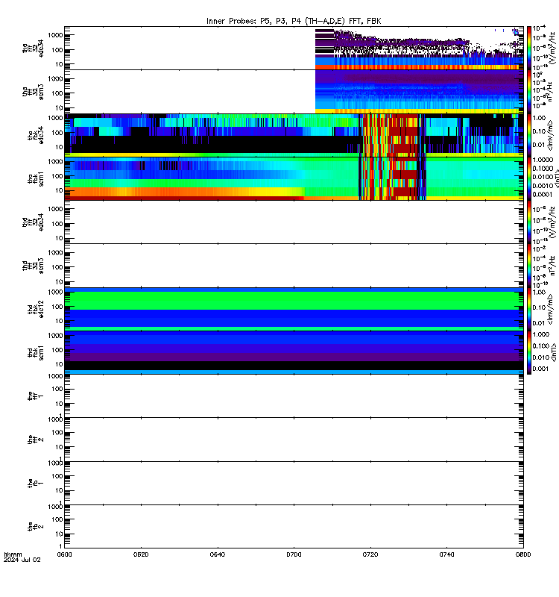Viewport: 559px width, 597px height.
Task: Click the "the ff 1" panel label
Action: (x=36, y=396)
